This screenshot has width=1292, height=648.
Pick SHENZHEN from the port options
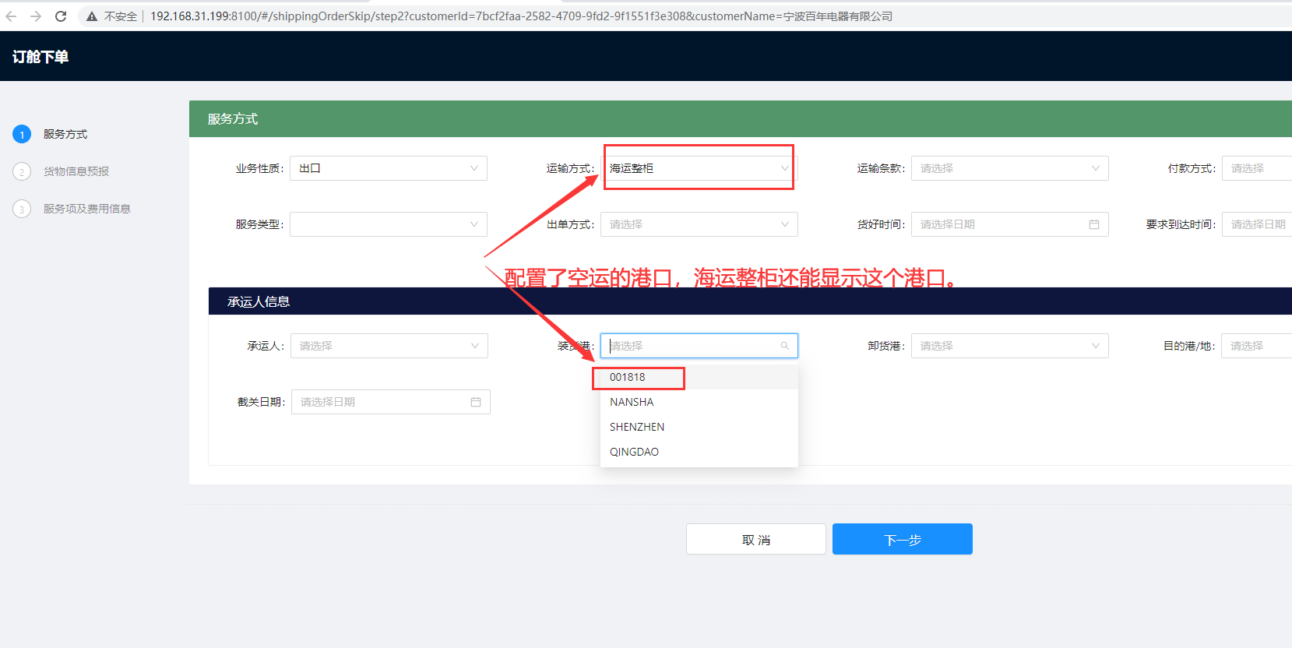click(x=637, y=427)
